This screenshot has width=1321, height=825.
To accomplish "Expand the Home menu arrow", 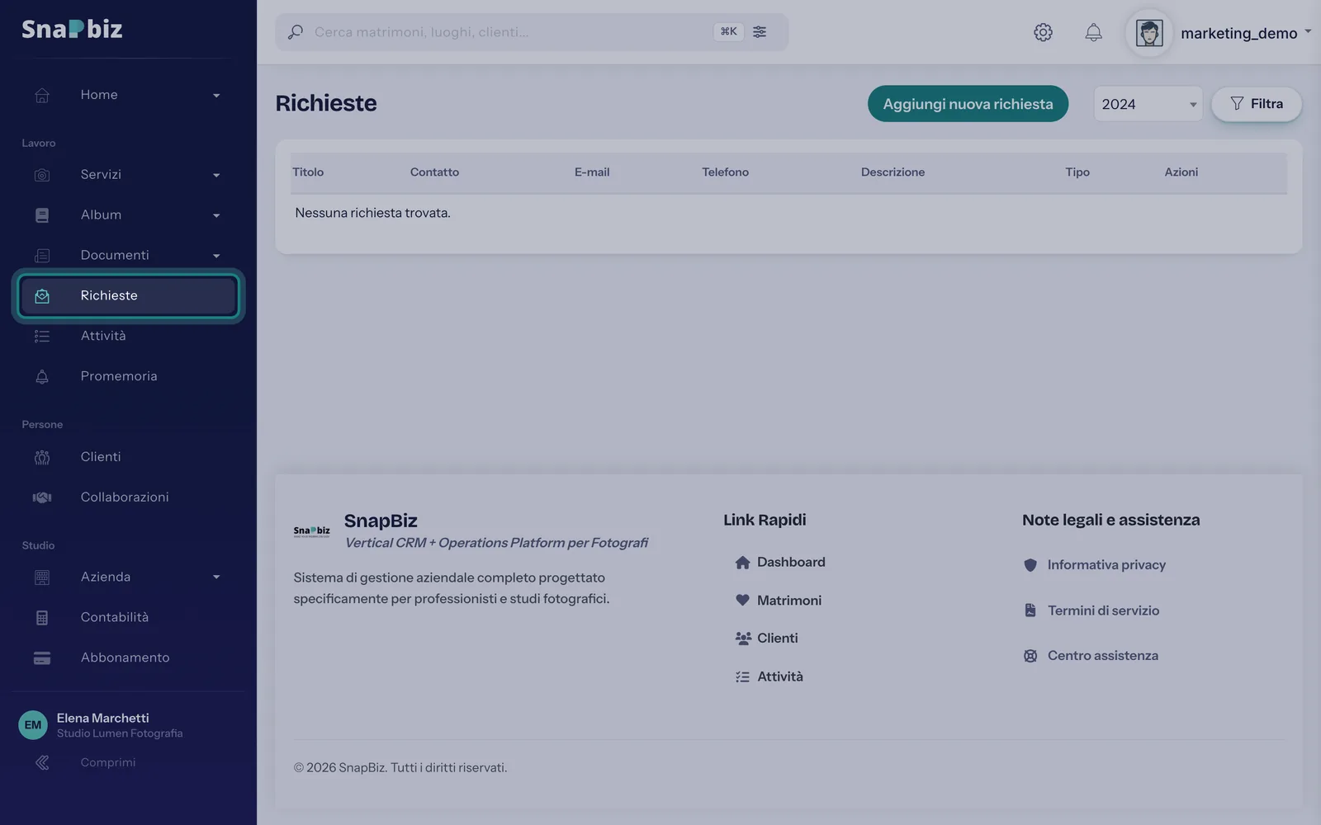I will [x=216, y=96].
